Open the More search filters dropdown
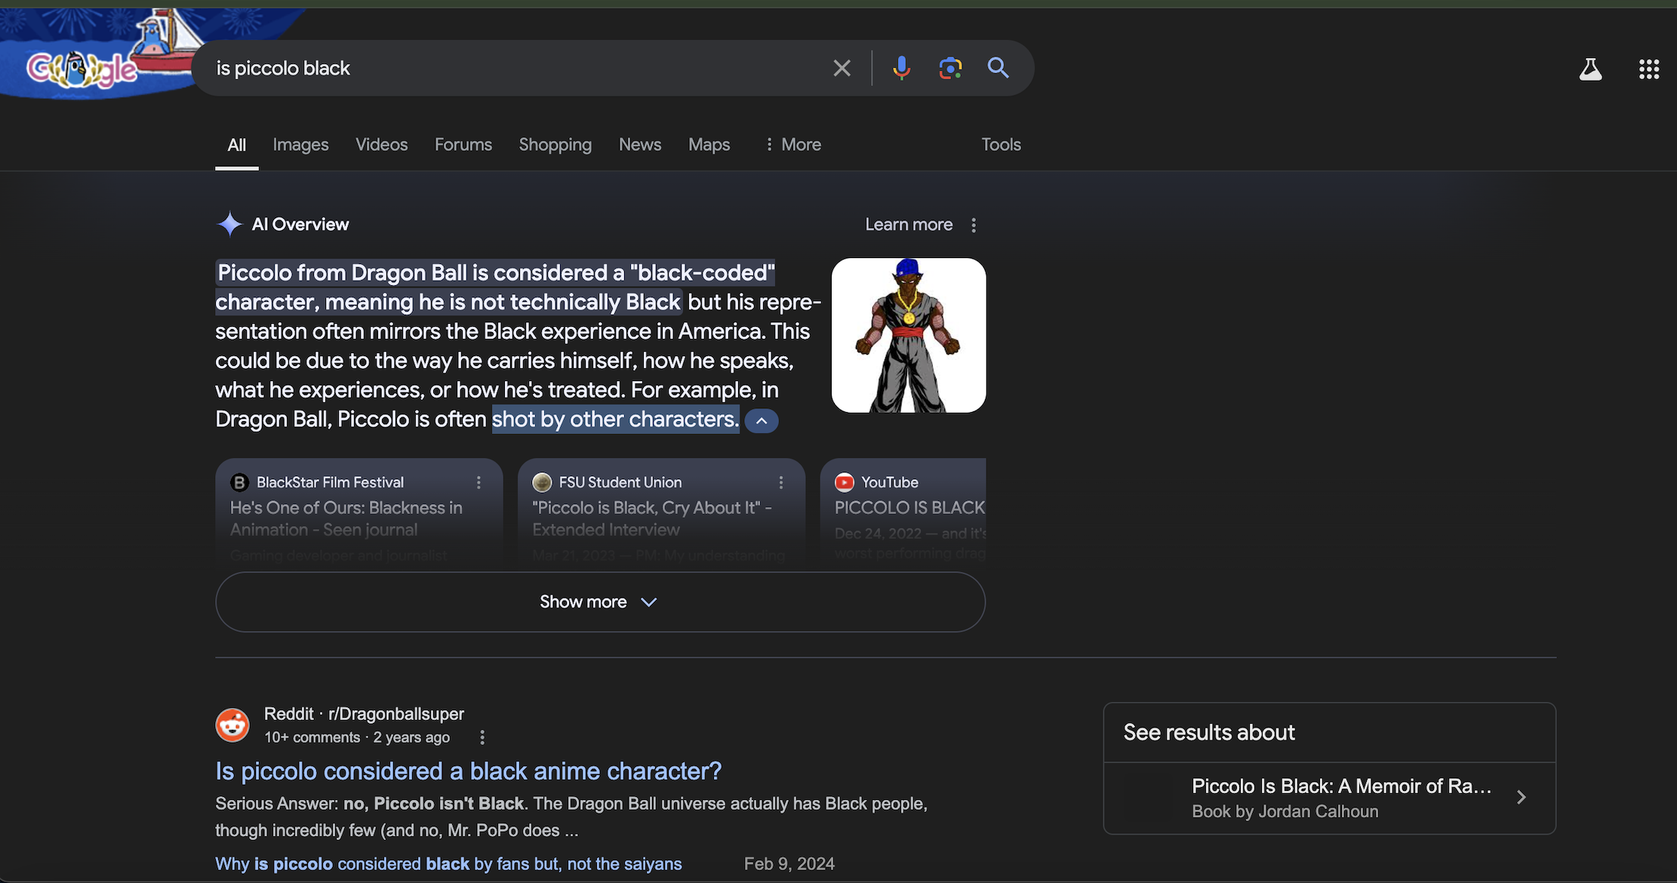This screenshot has height=883, width=1677. (792, 144)
